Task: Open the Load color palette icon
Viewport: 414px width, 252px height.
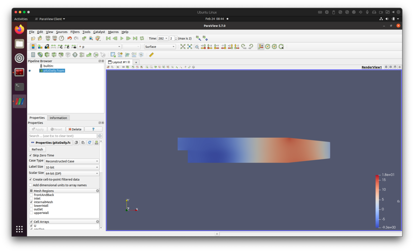Action: [98, 38]
